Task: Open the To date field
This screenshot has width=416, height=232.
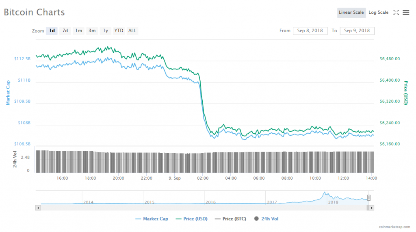Action: [x=357, y=31]
